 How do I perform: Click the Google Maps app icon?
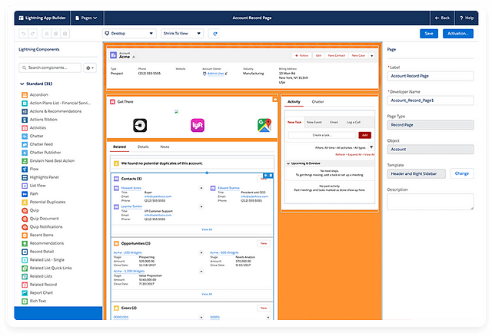pos(264,125)
